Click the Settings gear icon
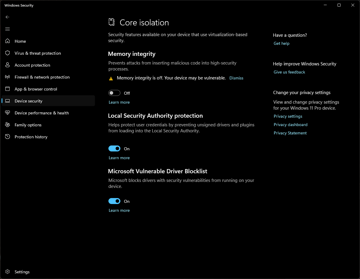The width and height of the screenshot is (360, 279). click(x=8, y=272)
